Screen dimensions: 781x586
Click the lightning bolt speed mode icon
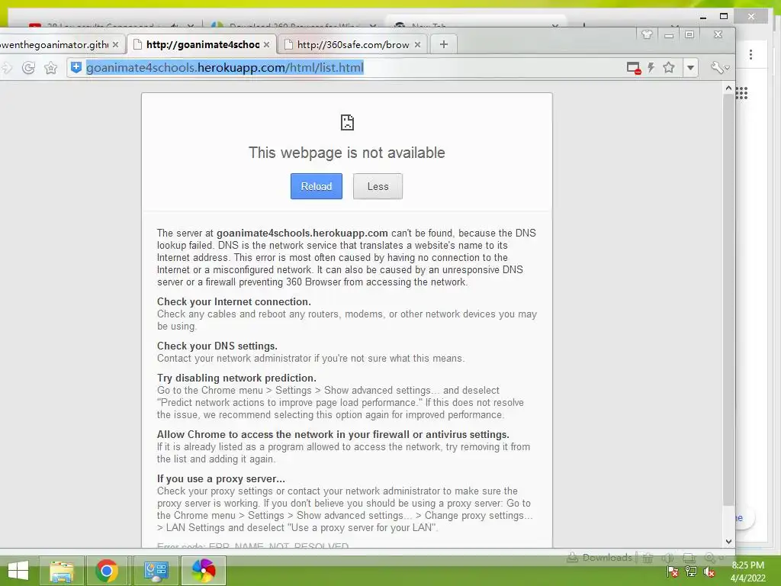(651, 68)
